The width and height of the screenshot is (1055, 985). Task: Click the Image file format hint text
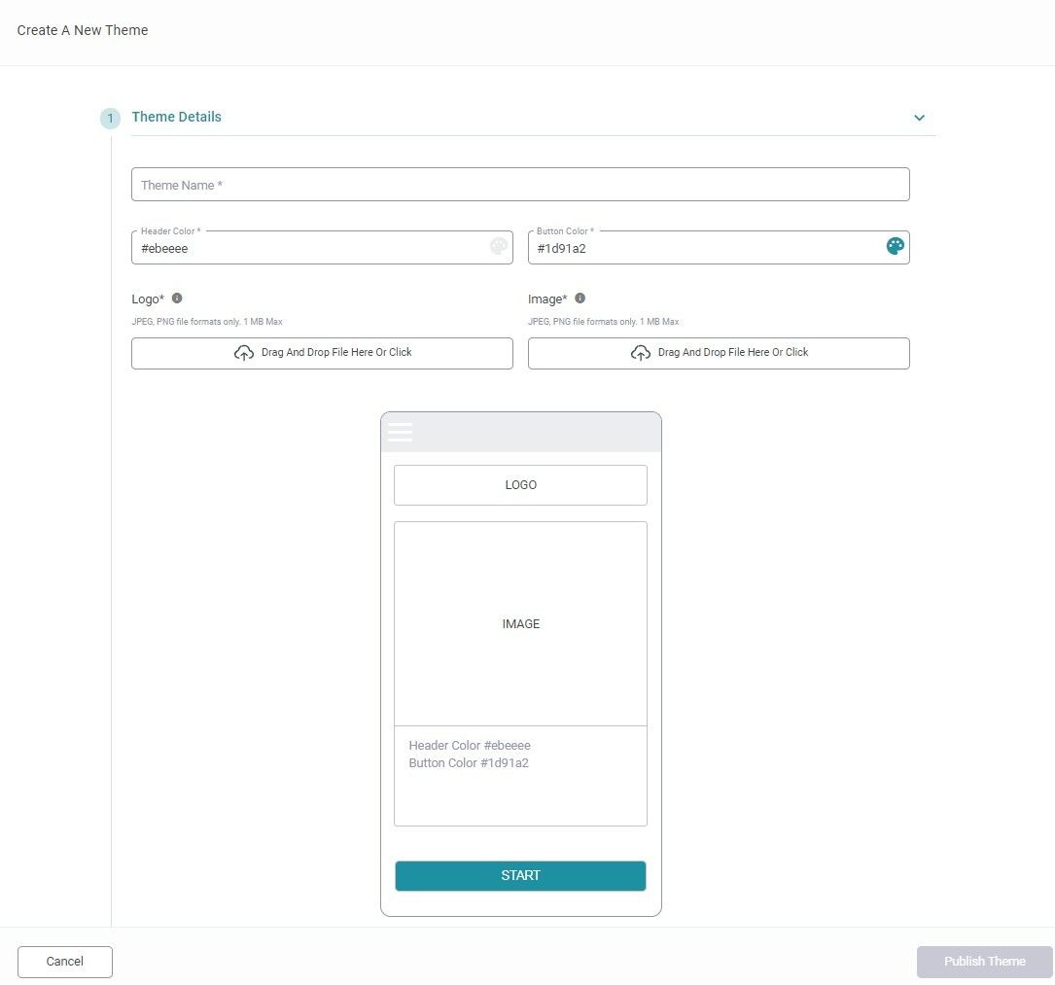tap(604, 322)
